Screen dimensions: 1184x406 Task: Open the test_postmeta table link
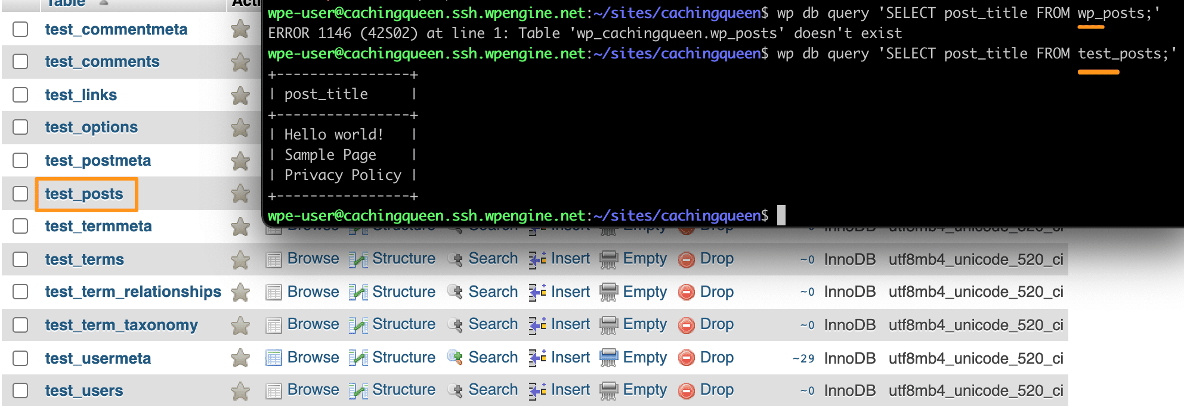98,160
